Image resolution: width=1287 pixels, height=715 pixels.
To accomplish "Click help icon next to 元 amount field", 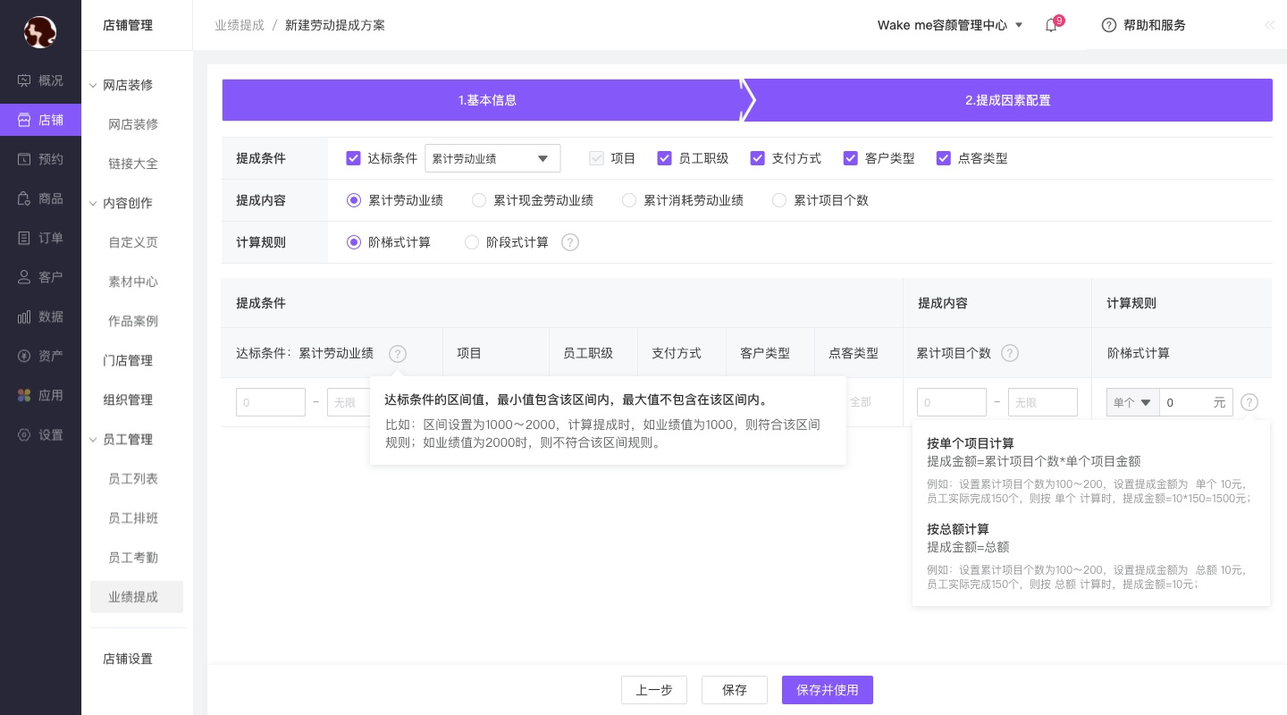I will [x=1249, y=402].
